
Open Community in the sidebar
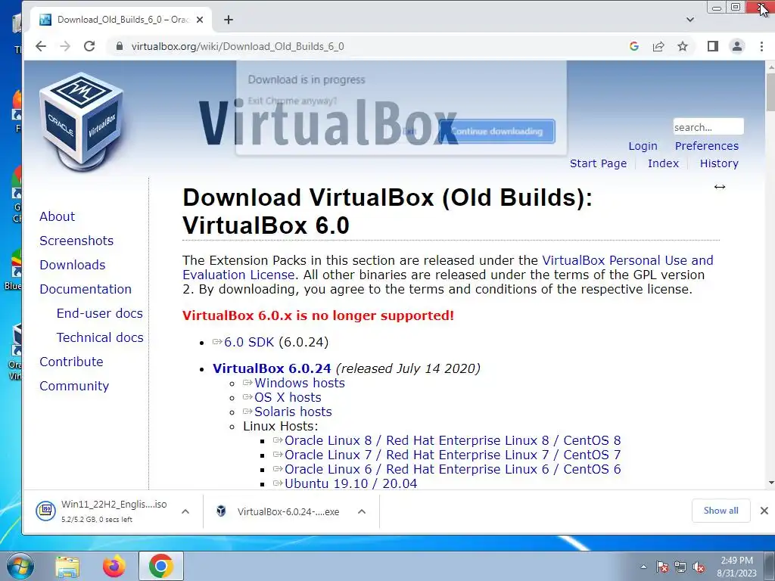(x=74, y=386)
